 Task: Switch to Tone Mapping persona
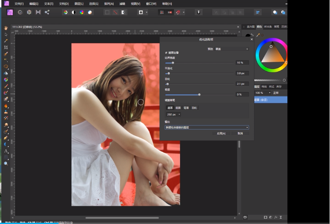[38, 12]
